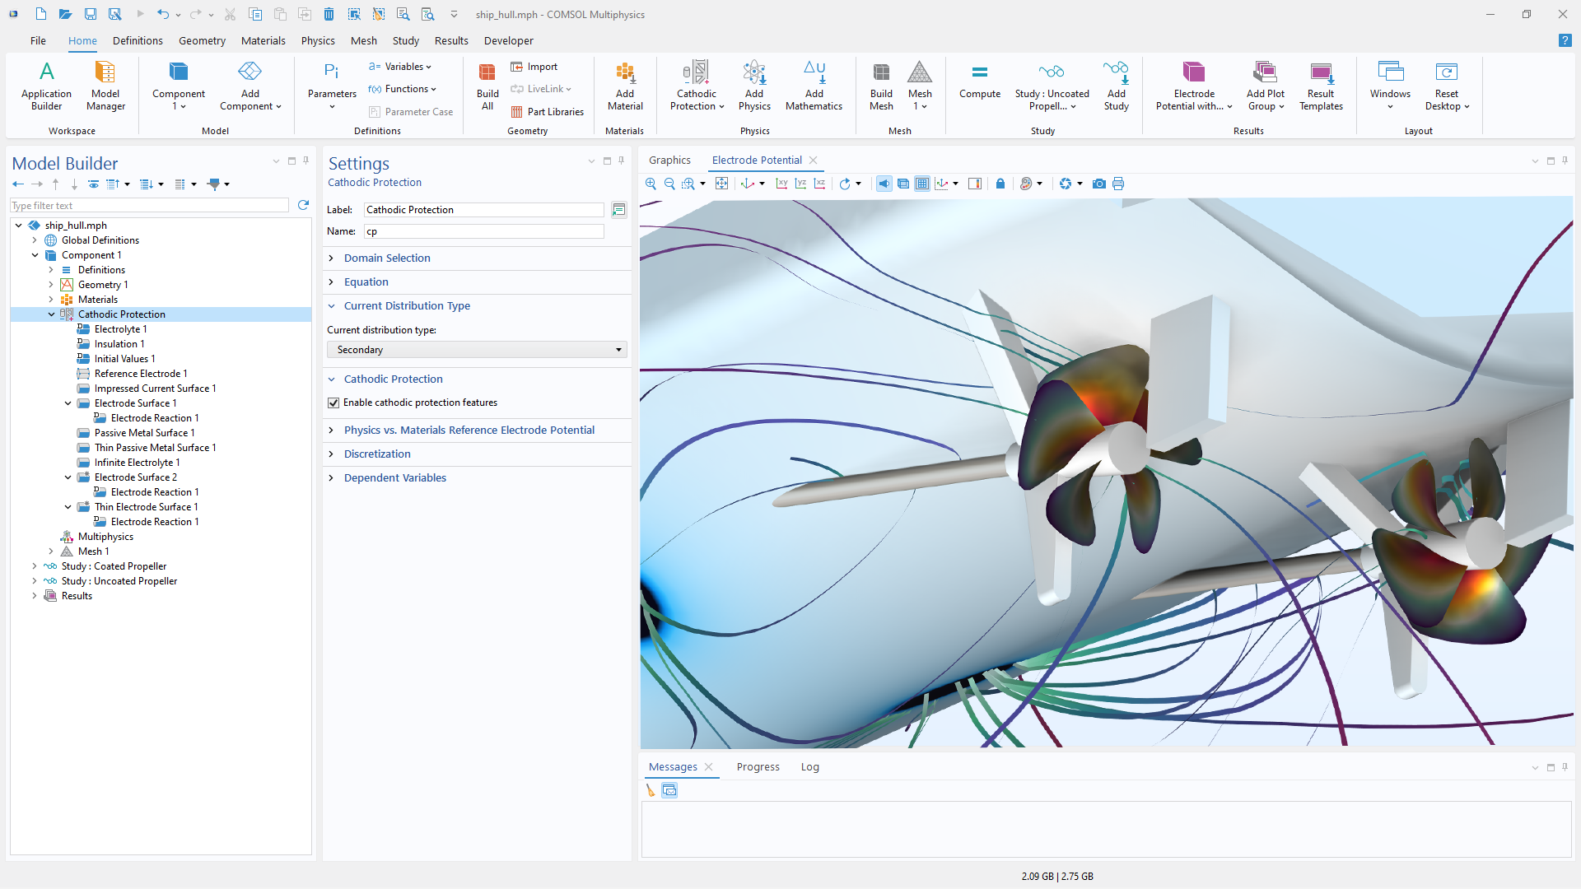The height and width of the screenshot is (889, 1581).
Task: Click the Build Mesh icon
Action: click(881, 85)
